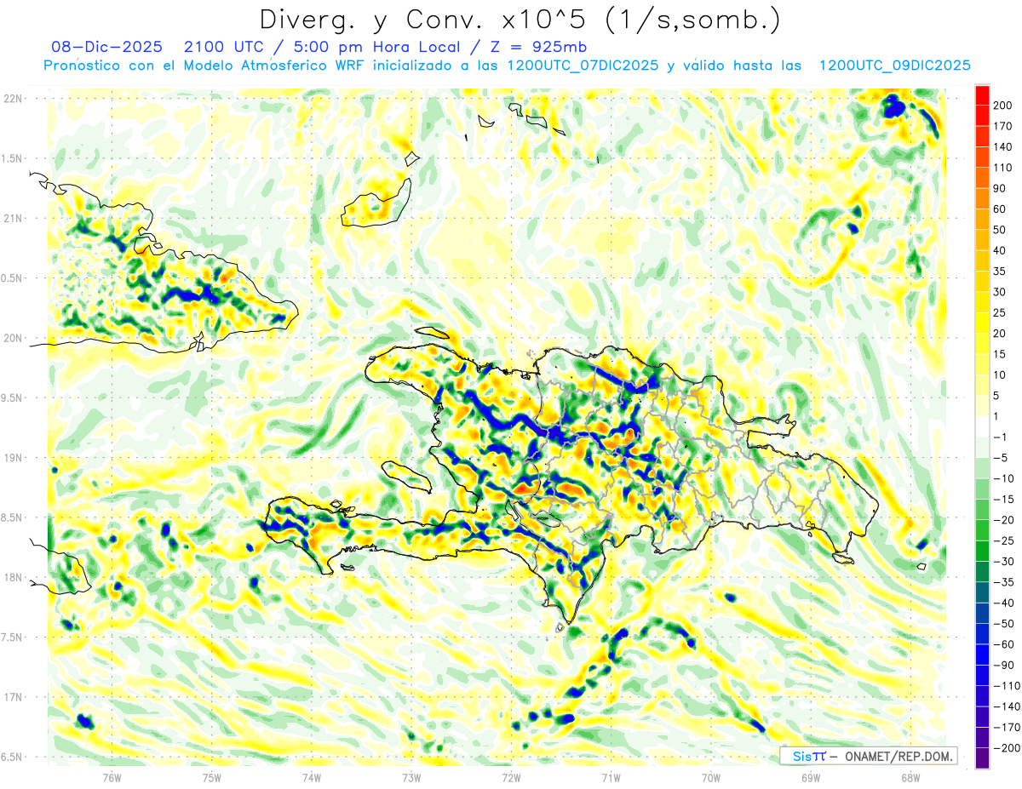Click the '17N' latitude label
Screen dimensions: 1022x789
pos(14,697)
